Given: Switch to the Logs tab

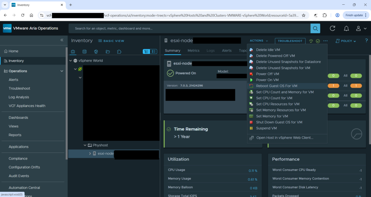Looking at the screenshot, I should pyautogui.click(x=210, y=51).
